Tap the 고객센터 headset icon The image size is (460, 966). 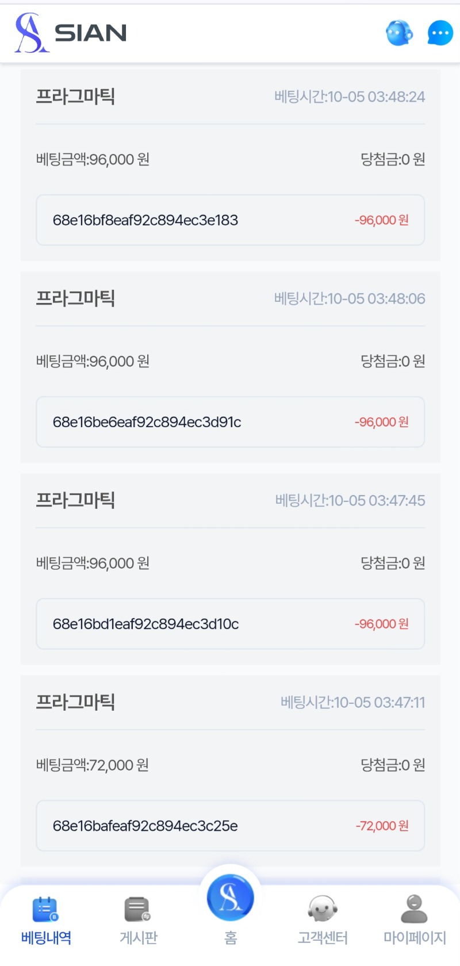(x=322, y=909)
